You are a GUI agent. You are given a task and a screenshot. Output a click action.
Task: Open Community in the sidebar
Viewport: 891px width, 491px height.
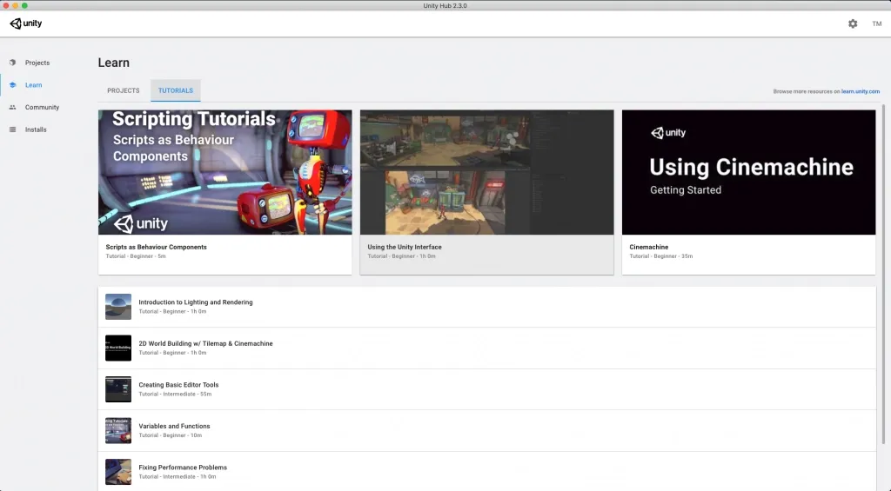coord(42,107)
